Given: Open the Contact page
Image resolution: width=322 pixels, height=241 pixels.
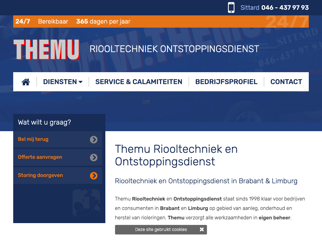Looking at the screenshot, I should pyautogui.click(x=286, y=82).
